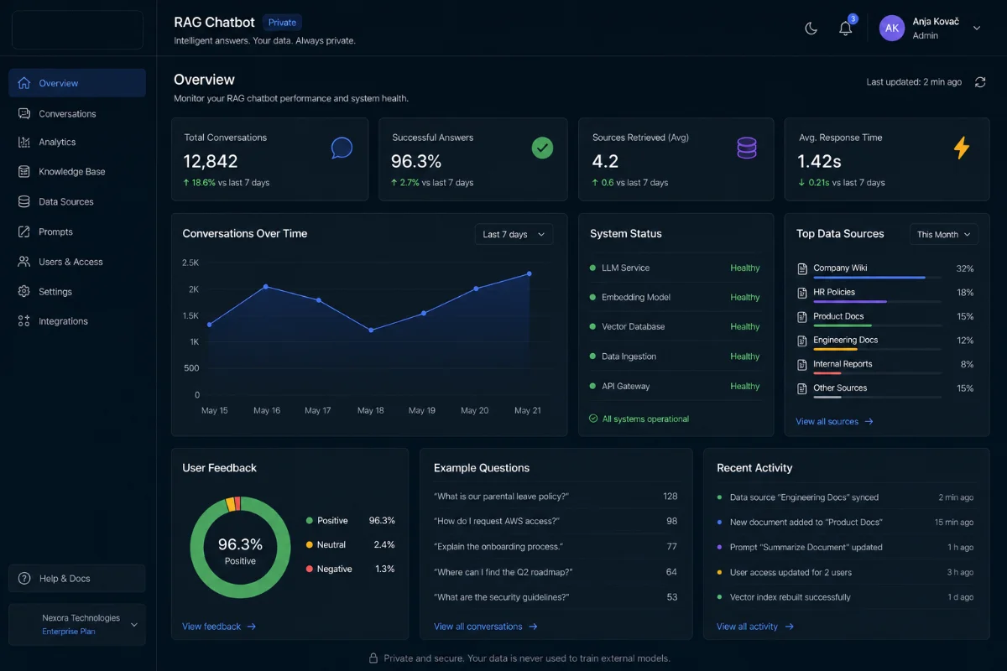Click the Help & Docs question mark icon
The width and height of the screenshot is (1007, 671).
click(x=25, y=579)
